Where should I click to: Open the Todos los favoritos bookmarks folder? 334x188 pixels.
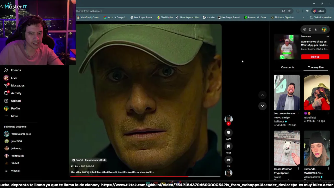tap(321, 17)
